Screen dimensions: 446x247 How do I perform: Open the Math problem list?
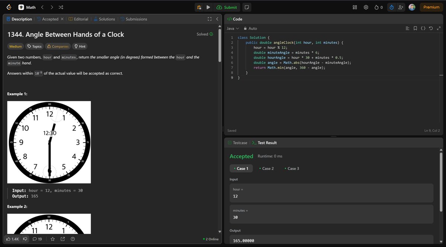27,7
